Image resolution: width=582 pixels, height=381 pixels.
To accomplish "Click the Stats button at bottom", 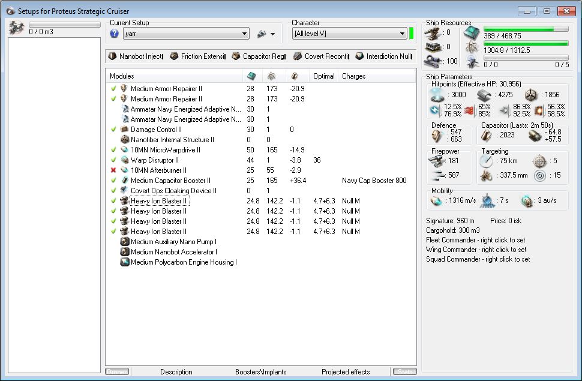I will coord(405,372).
